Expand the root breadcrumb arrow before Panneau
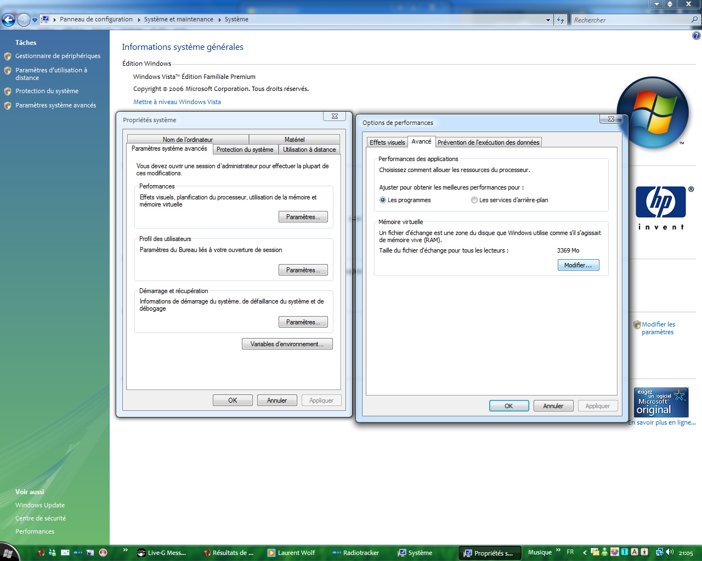This screenshot has height=561, width=702. point(54,20)
